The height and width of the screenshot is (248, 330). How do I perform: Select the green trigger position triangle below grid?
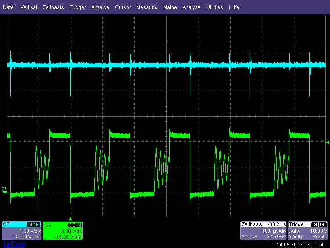[x=70, y=219]
